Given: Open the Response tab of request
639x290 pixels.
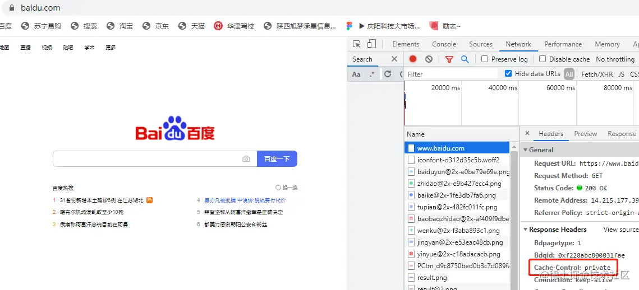Looking at the screenshot, I should click(x=622, y=133).
